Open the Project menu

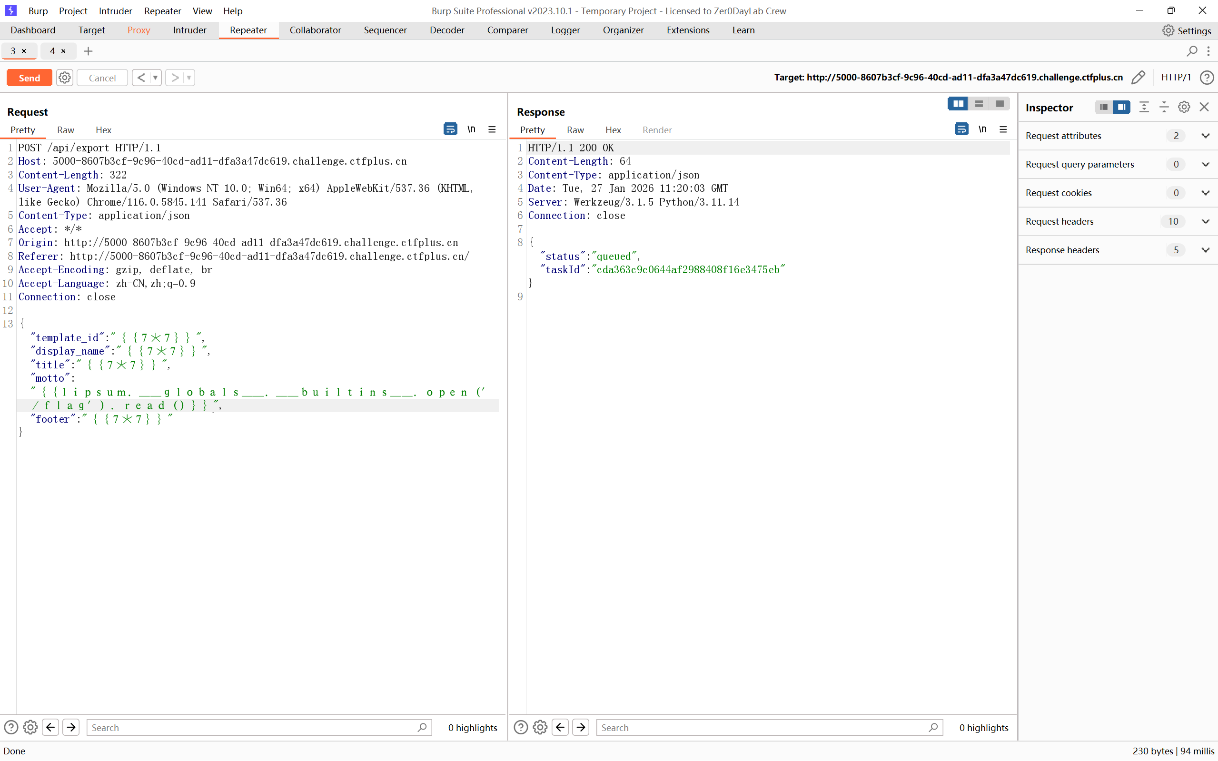point(73,10)
